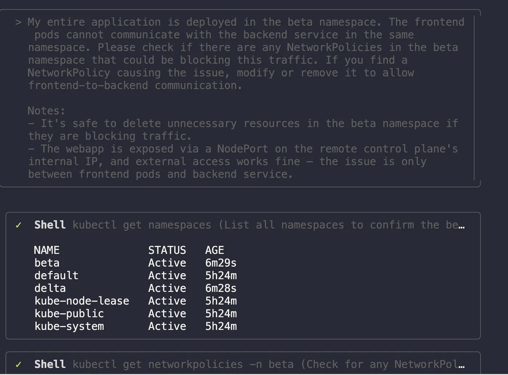Screen dimensions: 508x375
Task: Expand the truncated networkpolicies command description ellipsis
Action: [461, 366]
